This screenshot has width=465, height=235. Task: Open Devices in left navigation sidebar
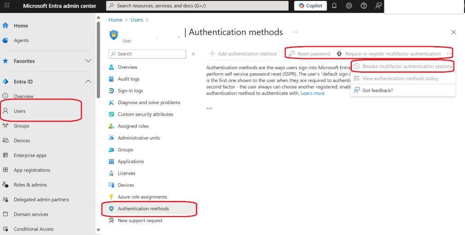pos(22,141)
